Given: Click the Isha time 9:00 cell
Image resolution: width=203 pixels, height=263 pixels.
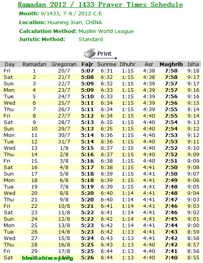Looking at the screenshot, I should tap(193, 225).
